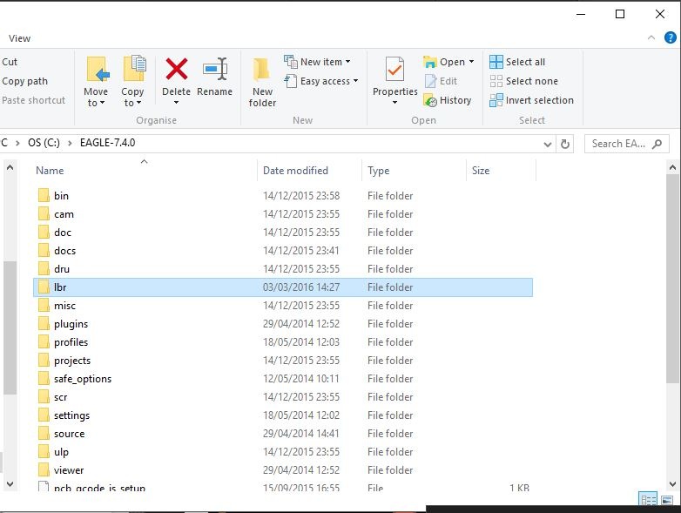Expand breadcrumb chevron after OS (C:)

70,143
